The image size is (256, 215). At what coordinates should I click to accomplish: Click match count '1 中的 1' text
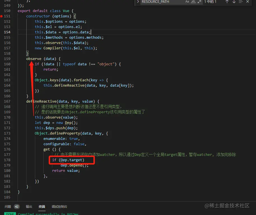click(x=210, y=2)
